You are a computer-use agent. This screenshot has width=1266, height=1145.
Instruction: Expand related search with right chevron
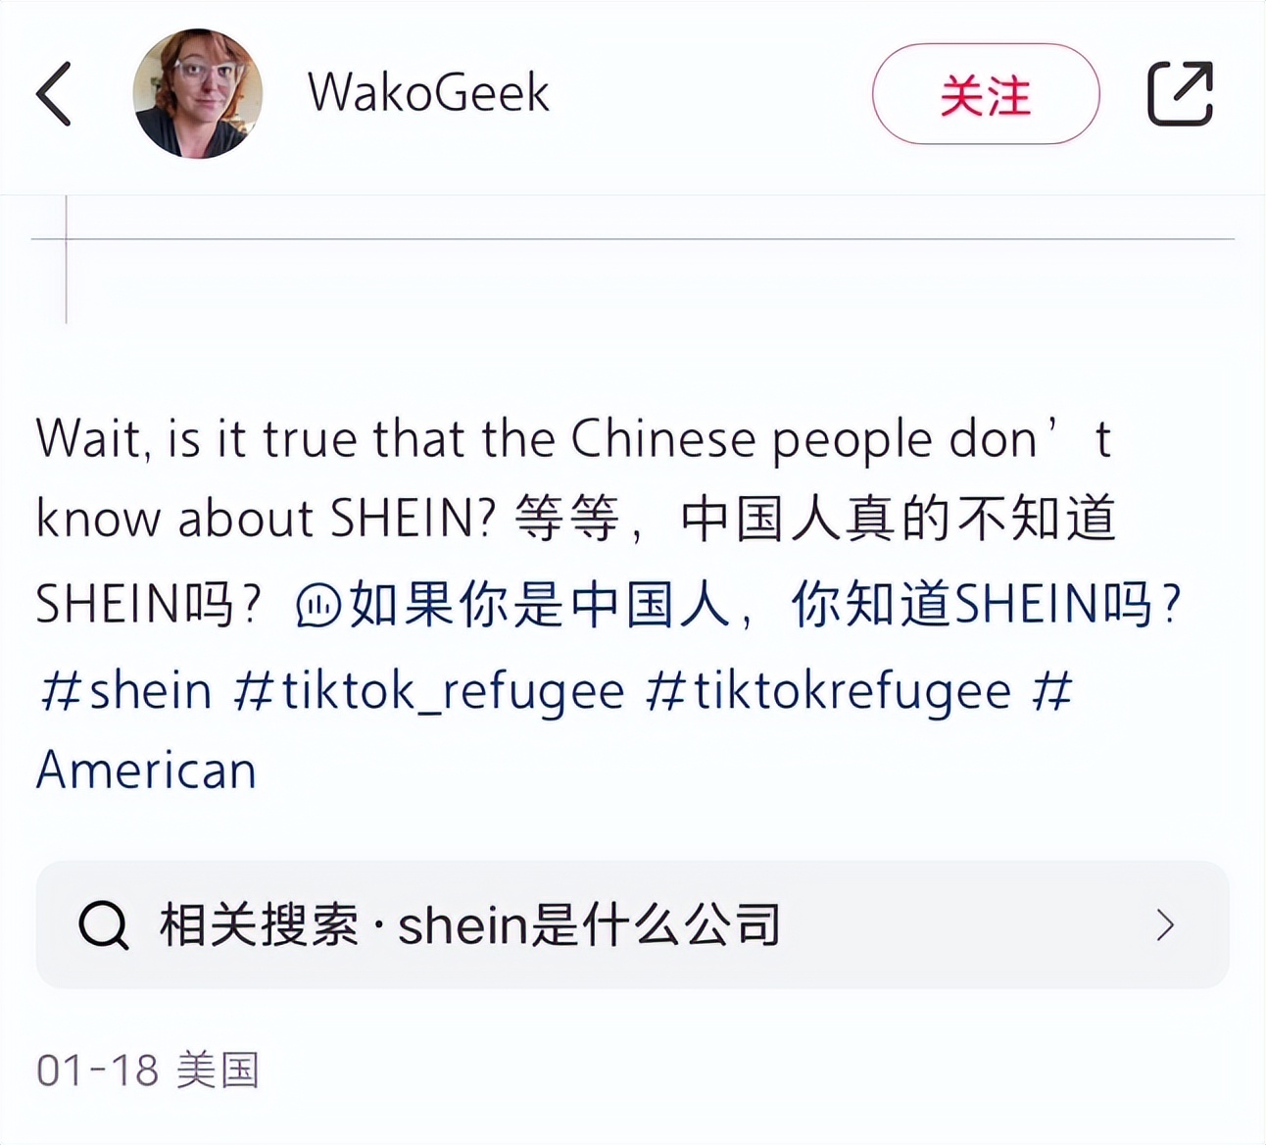[x=1165, y=924]
